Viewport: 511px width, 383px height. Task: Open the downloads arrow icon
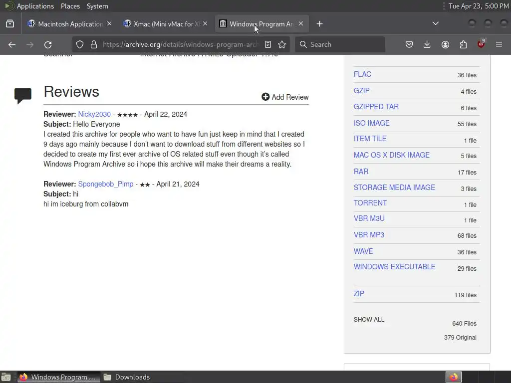click(x=427, y=44)
